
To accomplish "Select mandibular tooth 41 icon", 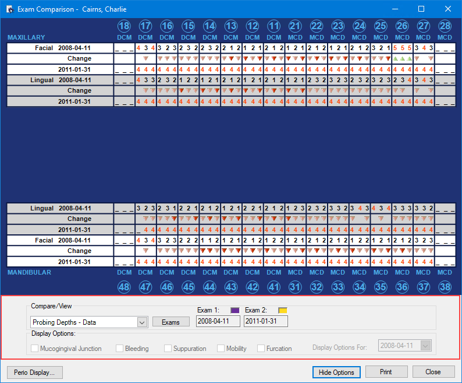I will coord(273,286).
